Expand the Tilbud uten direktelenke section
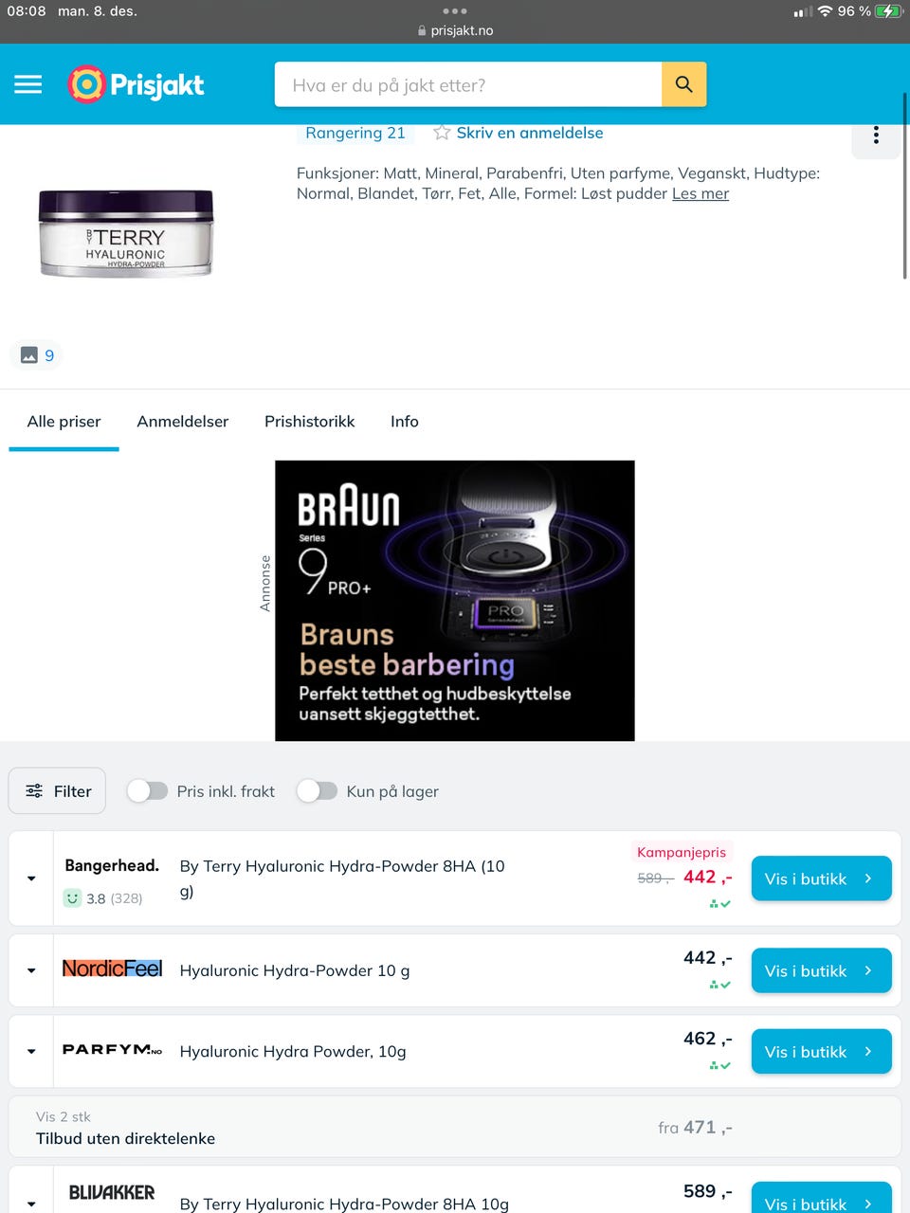Image resolution: width=910 pixels, height=1213 pixels. coord(455,1127)
